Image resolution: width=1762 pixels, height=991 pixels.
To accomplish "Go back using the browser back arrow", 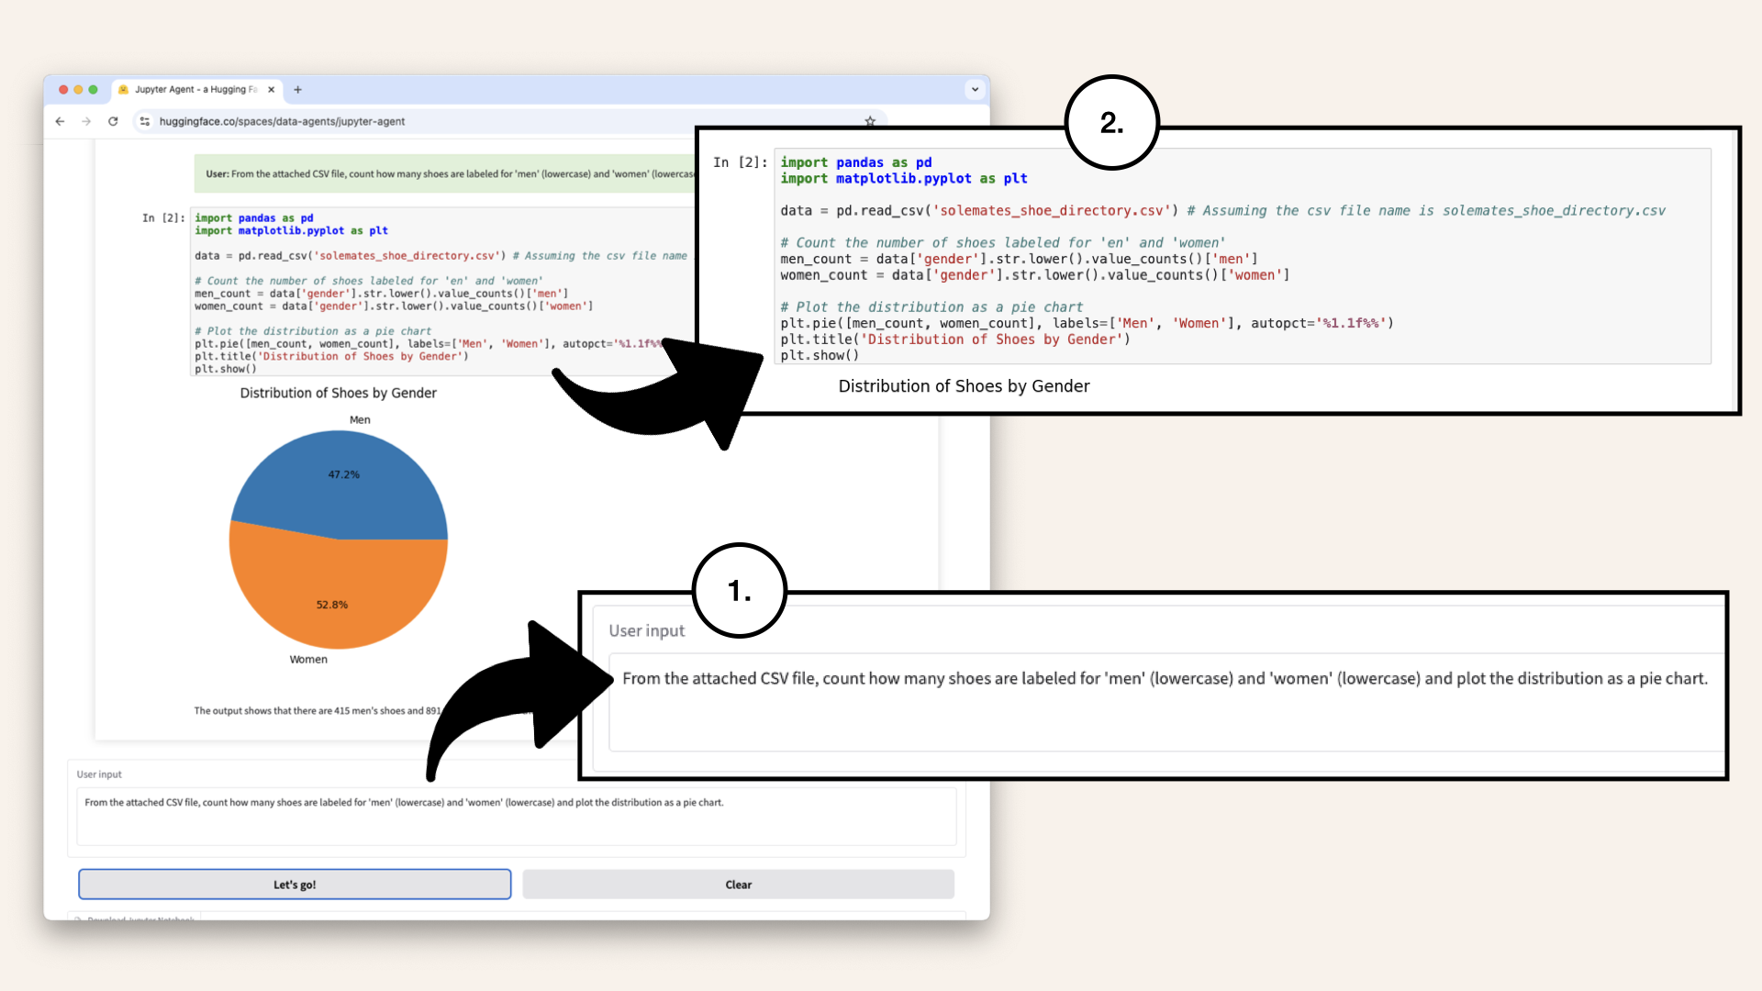I will coord(60,121).
